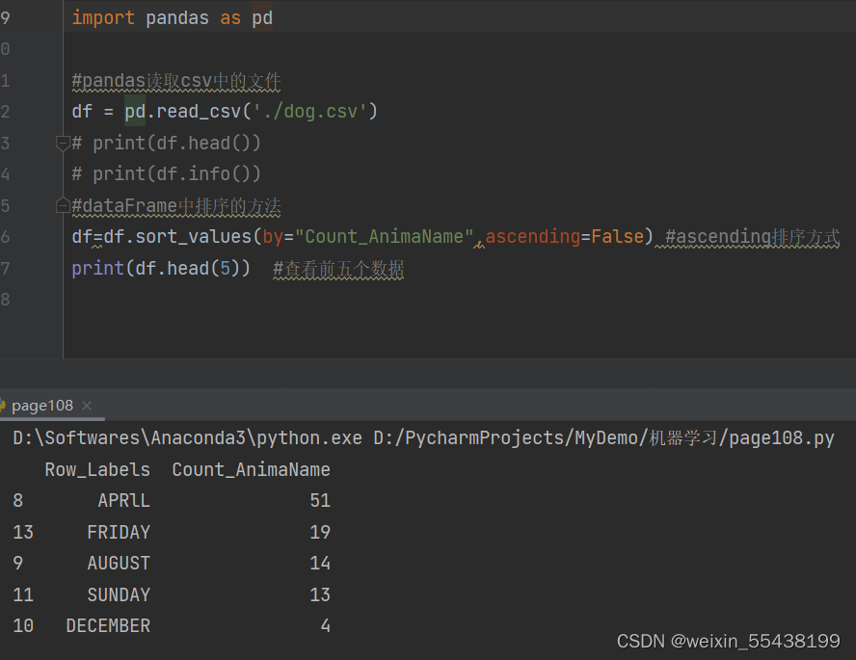Click the "Count_AnimaName" string in the code
This screenshot has height=660, width=856.
click(385, 237)
